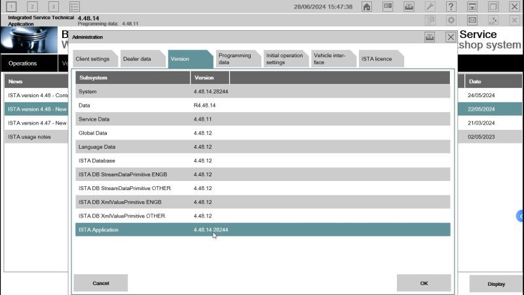Select the Global Data row
Screen dimensions: 524x295
263,133
